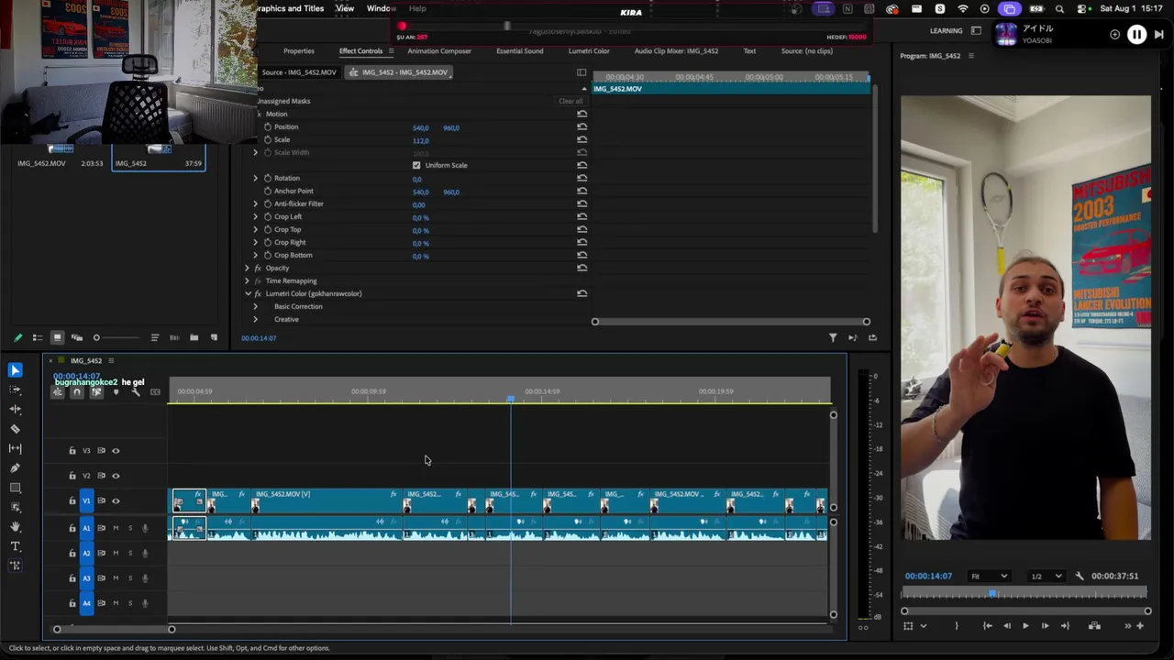Switch to the Lumetri Color tab

[x=589, y=51]
